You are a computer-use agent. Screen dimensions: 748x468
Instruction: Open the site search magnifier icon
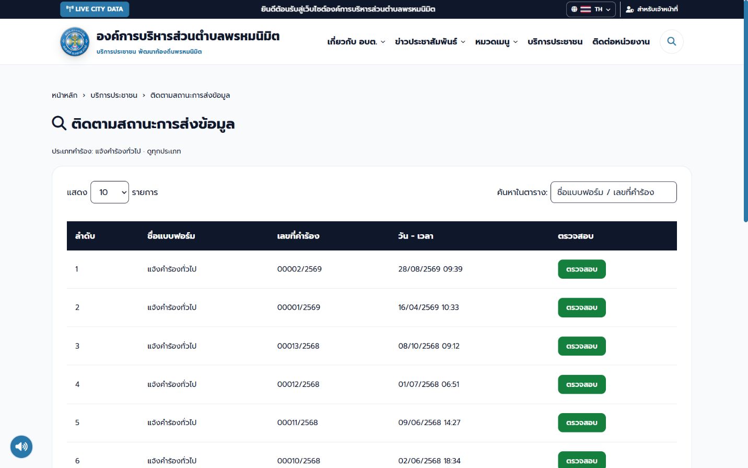(672, 41)
